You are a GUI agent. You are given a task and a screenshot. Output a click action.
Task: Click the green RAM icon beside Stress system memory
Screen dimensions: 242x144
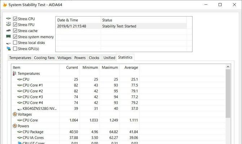9,36
